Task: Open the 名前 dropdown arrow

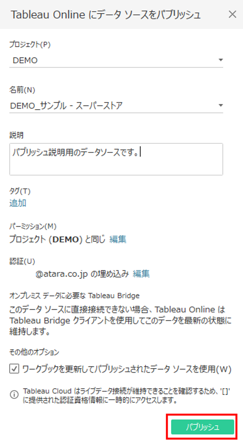Action: point(221,106)
